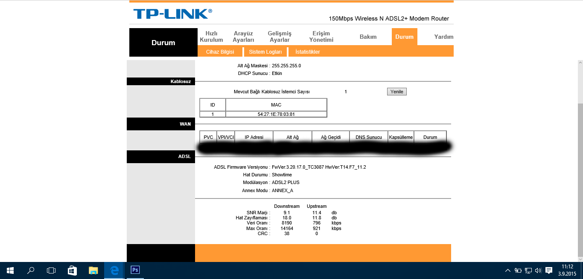The width and height of the screenshot is (583, 279).
Task: Click the wireless table MAC column header
Action: point(276,105)
